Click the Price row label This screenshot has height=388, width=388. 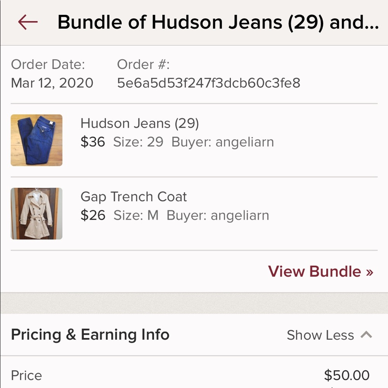pyautogui.click(x=26, y=375)
